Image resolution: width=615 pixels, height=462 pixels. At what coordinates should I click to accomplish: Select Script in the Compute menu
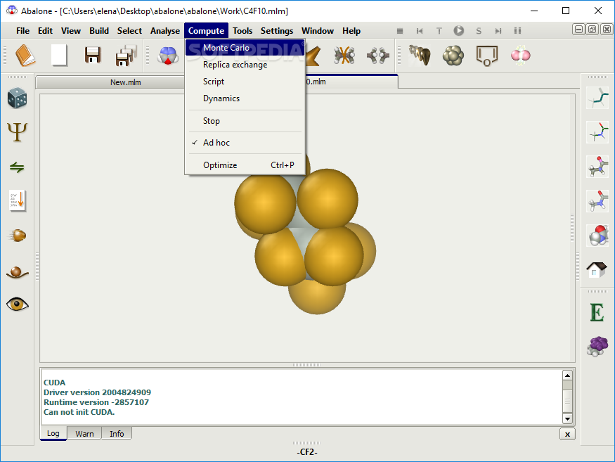click(245, 82)
